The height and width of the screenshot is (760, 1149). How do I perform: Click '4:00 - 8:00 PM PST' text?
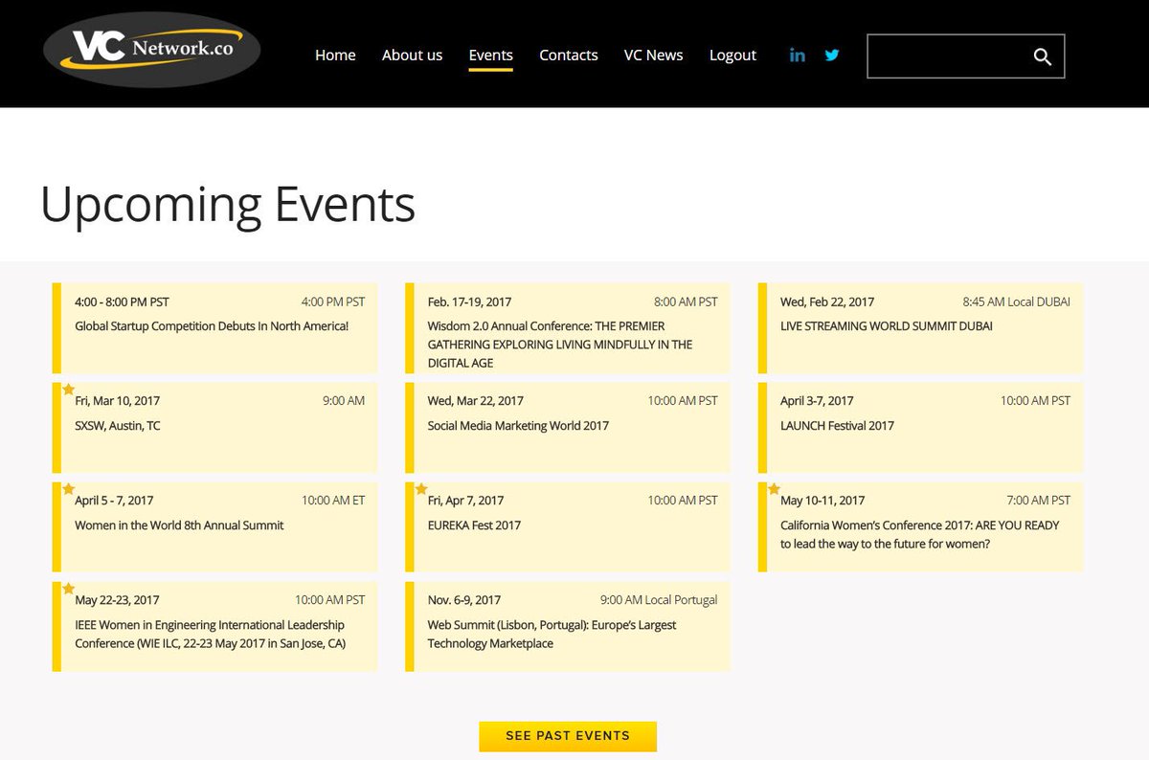point(122,302)
